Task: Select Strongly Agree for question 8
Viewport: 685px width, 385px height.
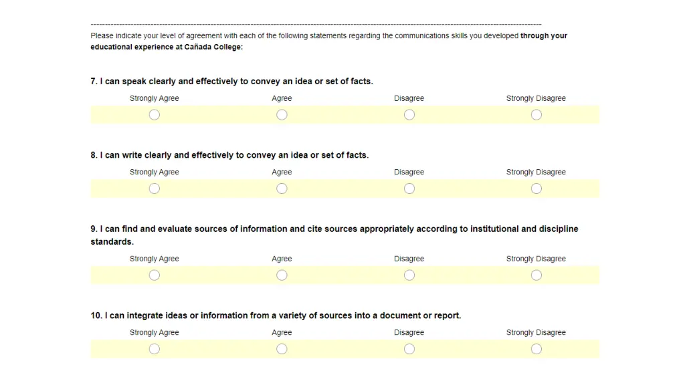Action: pos(155,188)
